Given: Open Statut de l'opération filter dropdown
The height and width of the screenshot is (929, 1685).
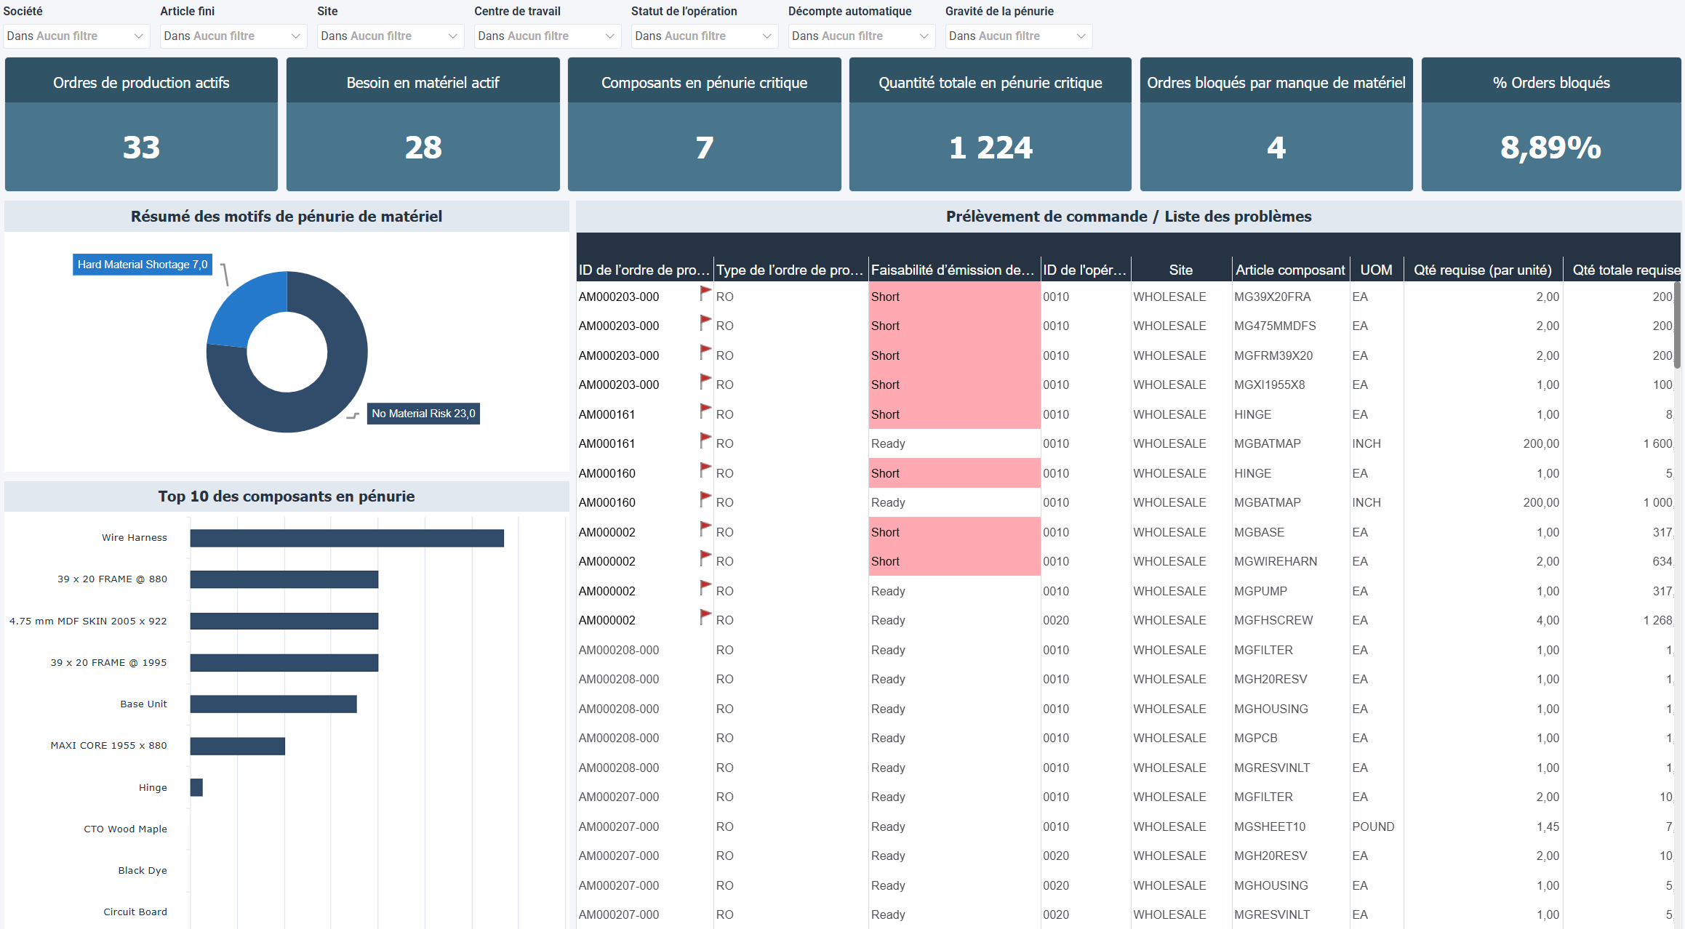Looking at the screenshot, I should (x=704, y=36).
